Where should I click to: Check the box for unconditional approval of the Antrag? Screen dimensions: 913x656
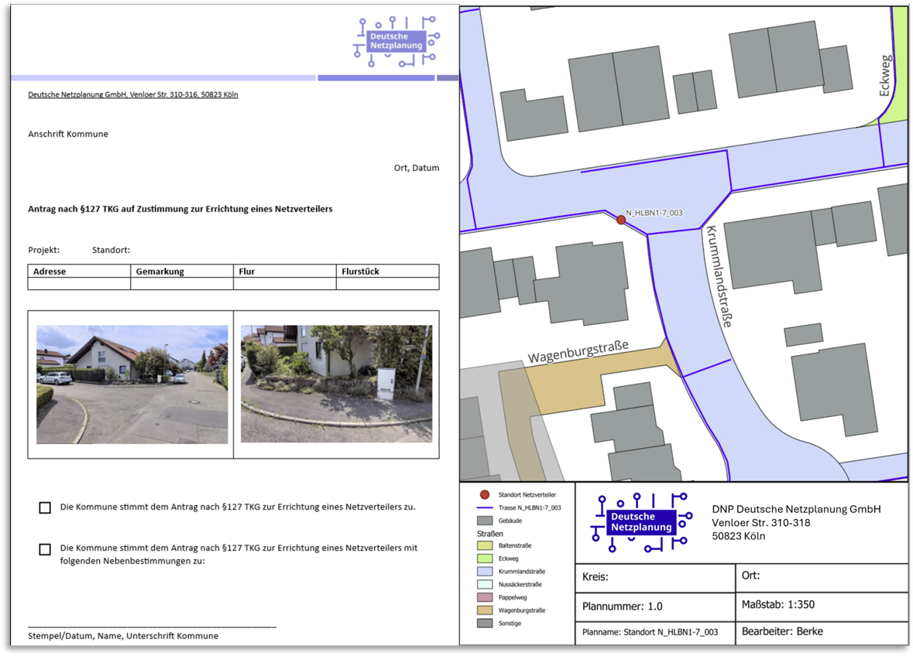[x=45, y=508]
